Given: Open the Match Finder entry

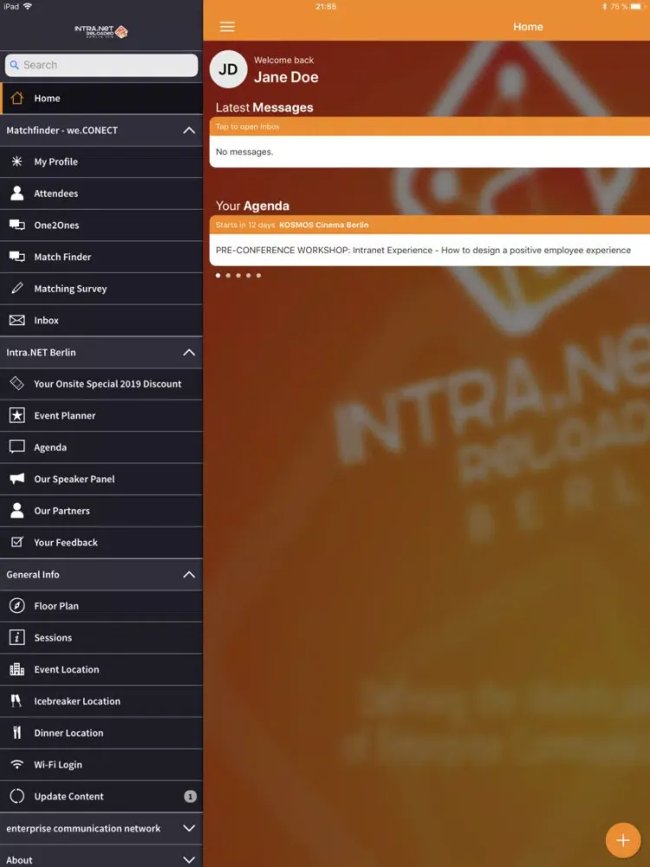Looking at the screenshot, I should point(101,257).
